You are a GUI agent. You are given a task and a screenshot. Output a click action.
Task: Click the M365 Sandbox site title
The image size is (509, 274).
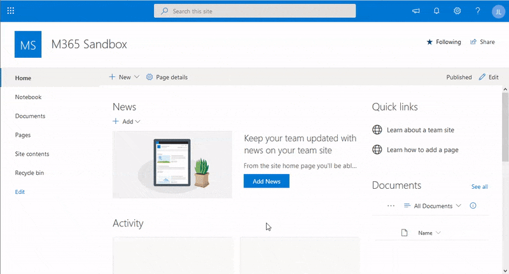89,44
